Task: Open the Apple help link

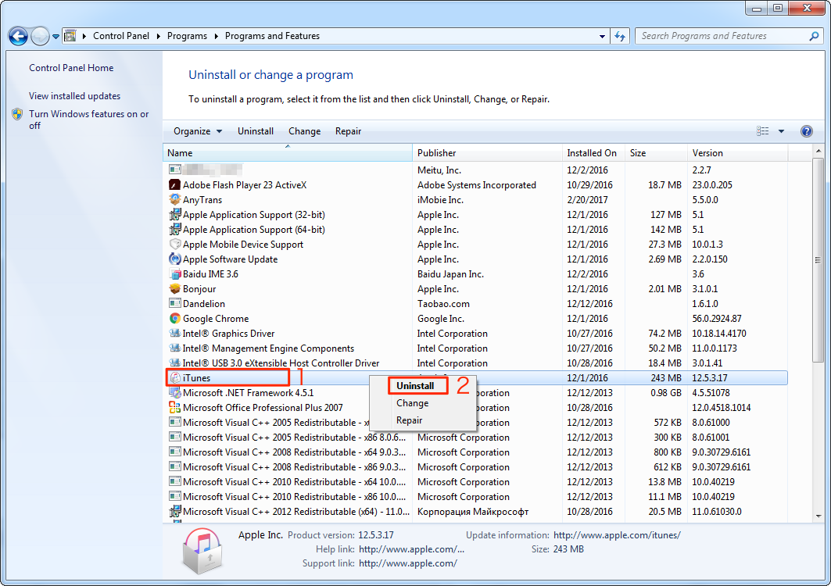Action: 411,549
